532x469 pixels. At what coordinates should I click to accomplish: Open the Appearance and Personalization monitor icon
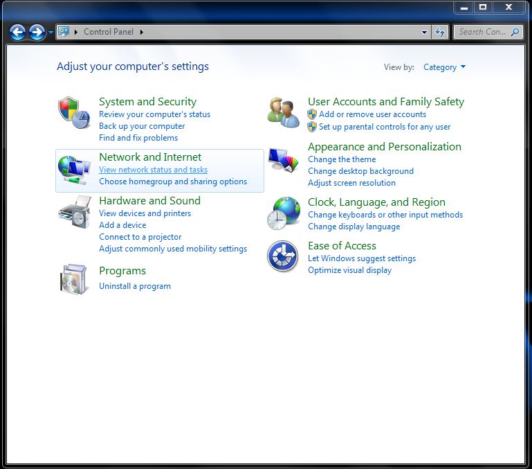(284, 160)
